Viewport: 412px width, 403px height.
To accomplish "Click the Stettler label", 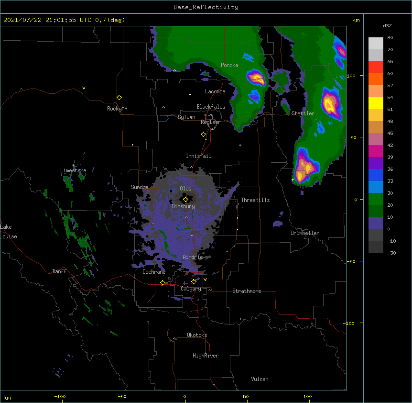I will [x=303, y=113].
